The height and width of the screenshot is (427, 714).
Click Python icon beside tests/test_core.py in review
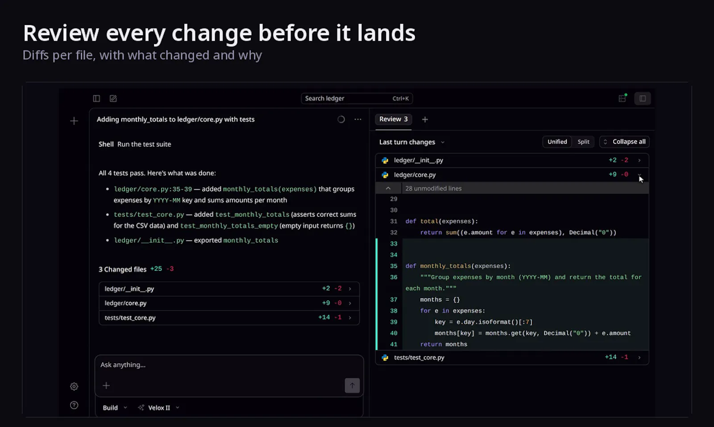(x=385, y=357)
